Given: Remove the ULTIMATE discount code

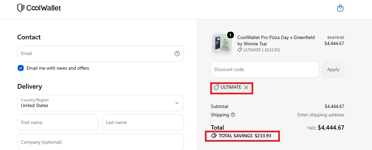Looking at the screenshot, I should click(x=246, y=87).
